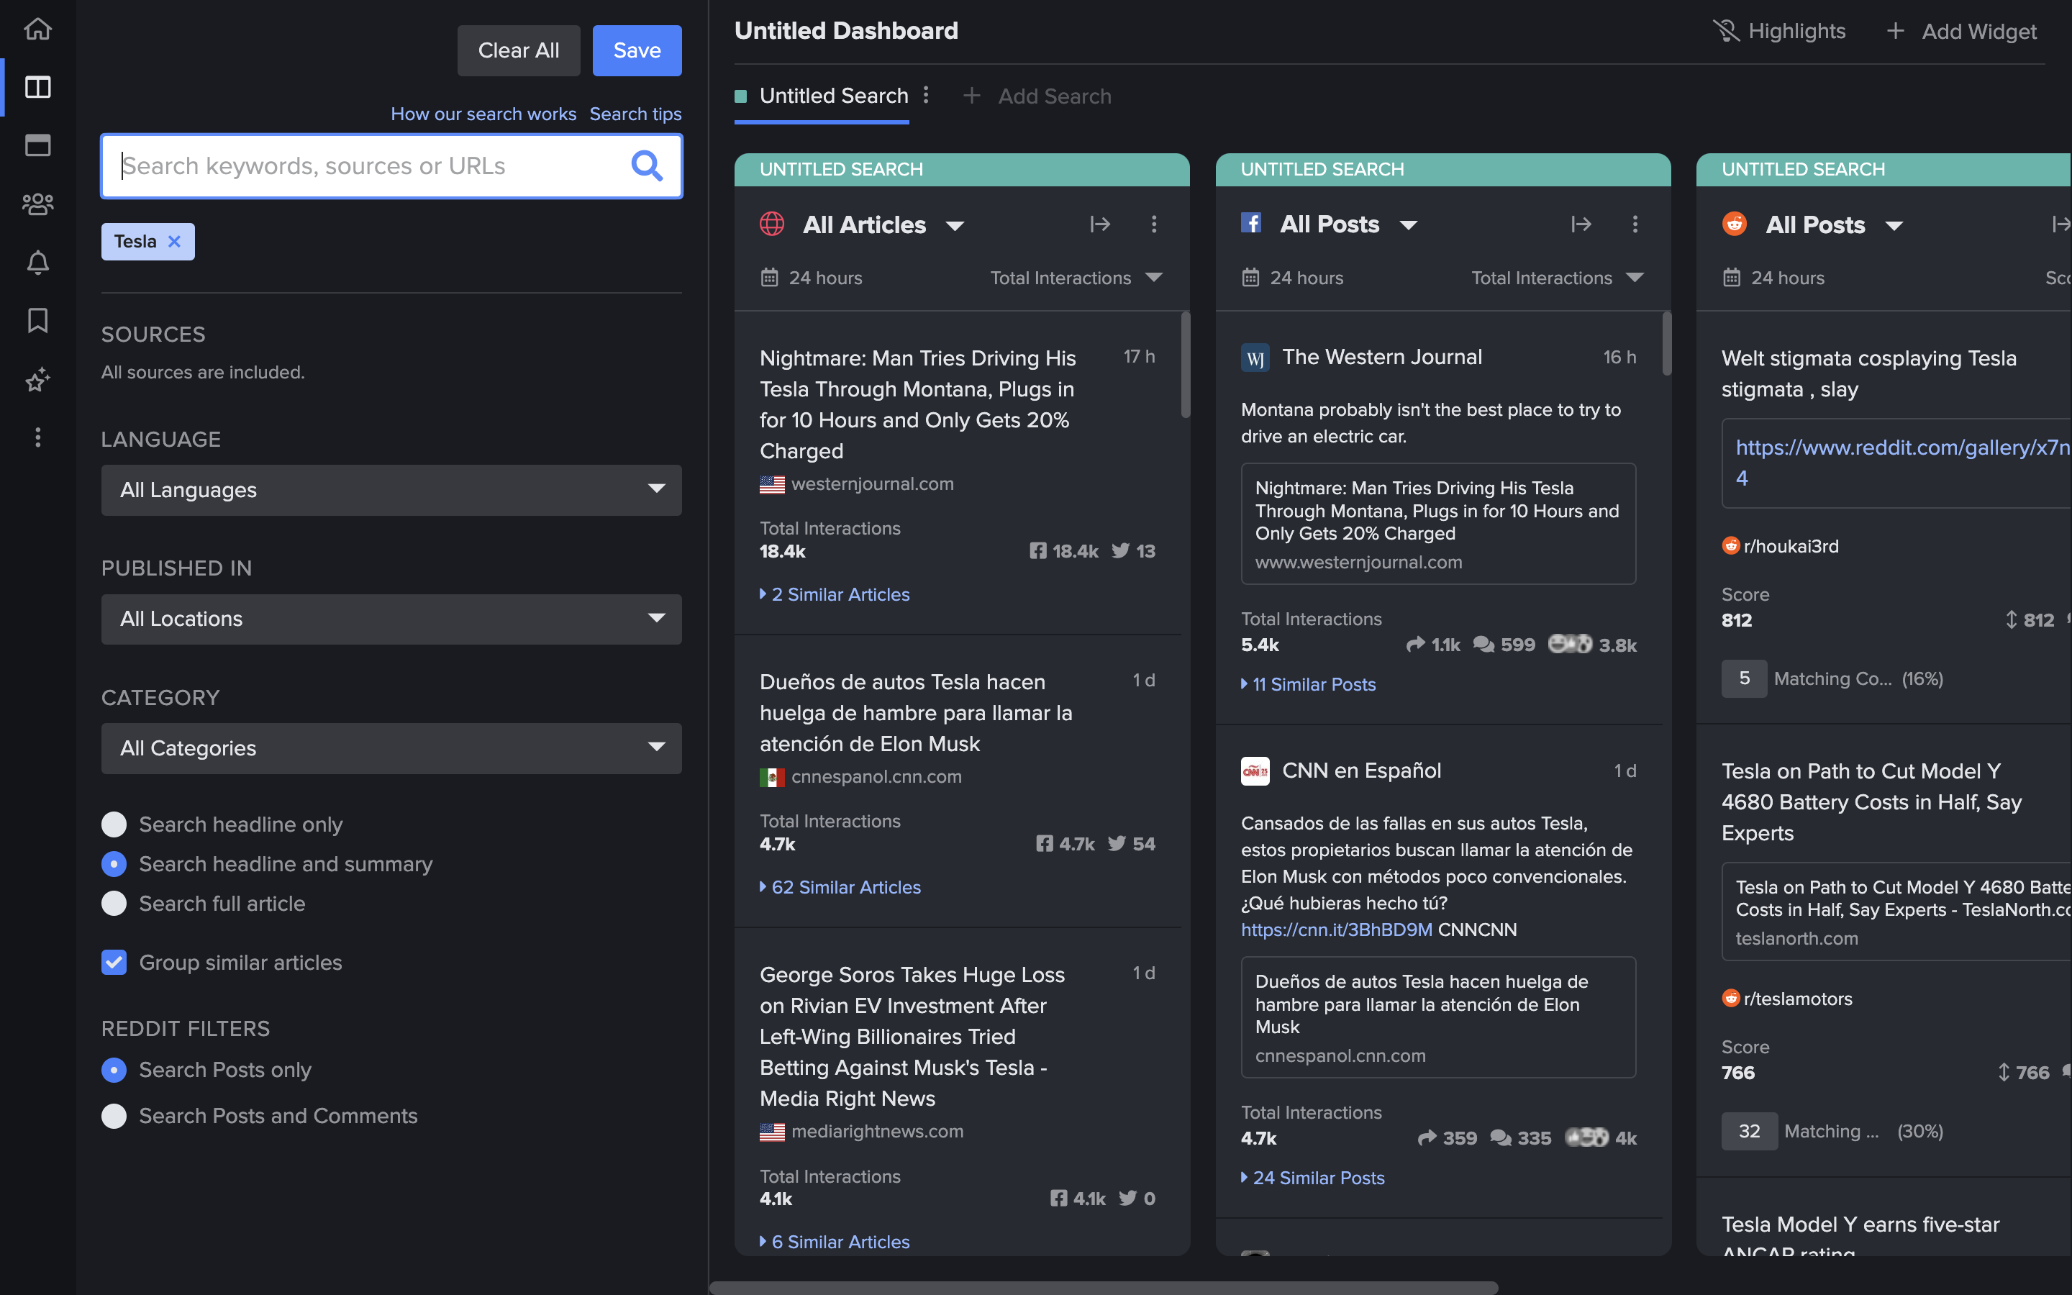The height and width of the screenshot is (1295, 2072).
Task: Click the Highlights bell-off icon
Action: [x=1725, y=31]
